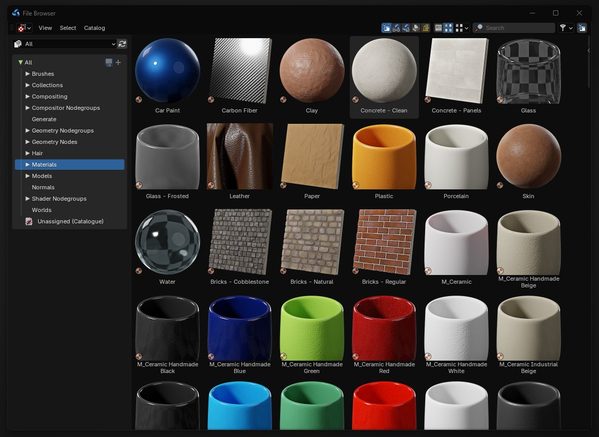599x437 pixels.
Task: Select the Materials catalog
Action: pos(70,165)
